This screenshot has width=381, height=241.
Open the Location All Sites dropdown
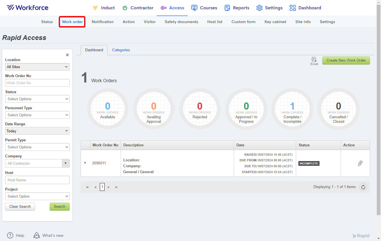[x=37, y=67]
